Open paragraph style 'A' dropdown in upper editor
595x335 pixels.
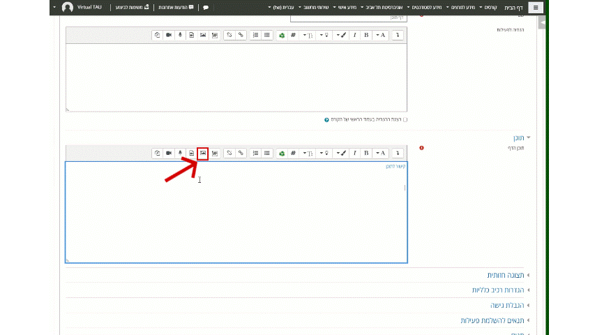click(x=381, y=36)
